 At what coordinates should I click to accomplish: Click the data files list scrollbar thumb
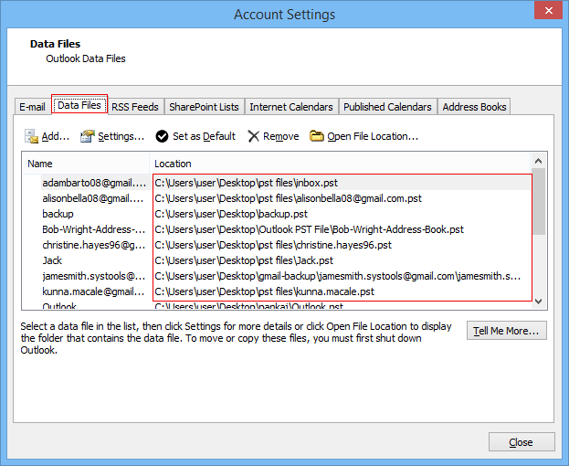(x=539, y=201)
